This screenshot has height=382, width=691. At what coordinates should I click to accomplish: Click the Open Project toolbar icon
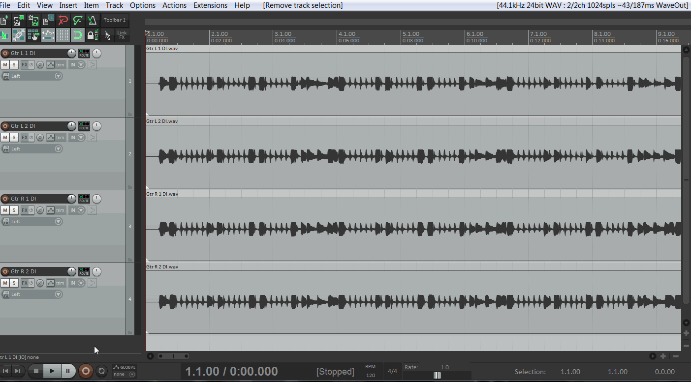pyautogui.click(x=19, y=20)
